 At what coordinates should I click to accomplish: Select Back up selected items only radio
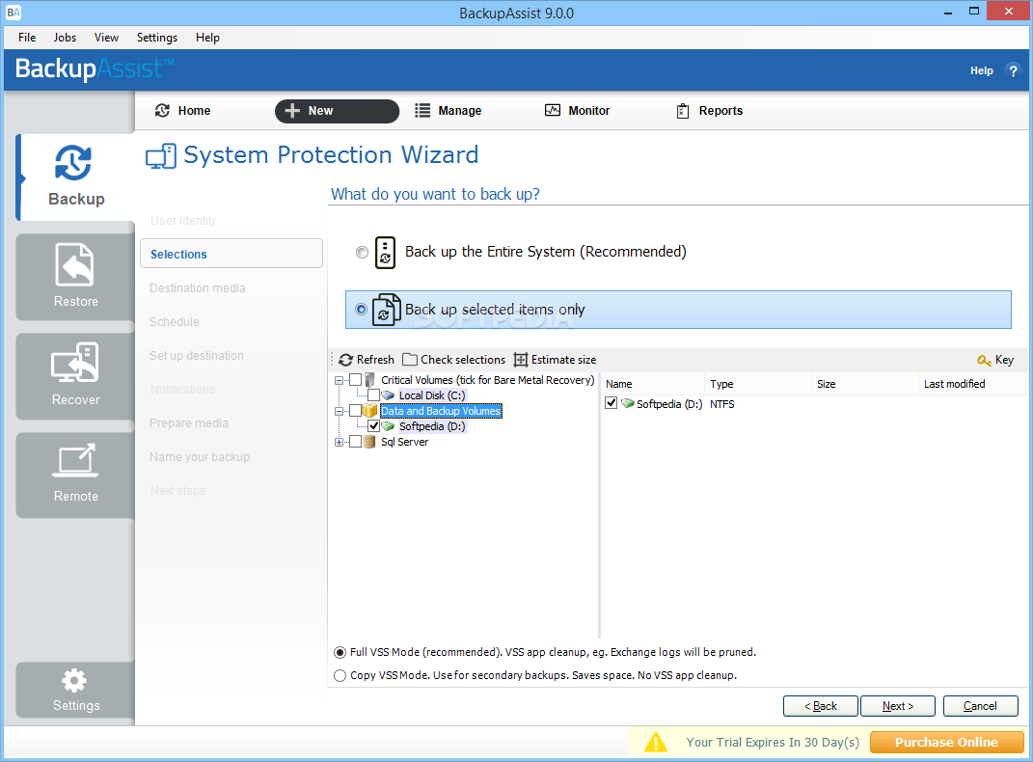(x=361, y=309)
